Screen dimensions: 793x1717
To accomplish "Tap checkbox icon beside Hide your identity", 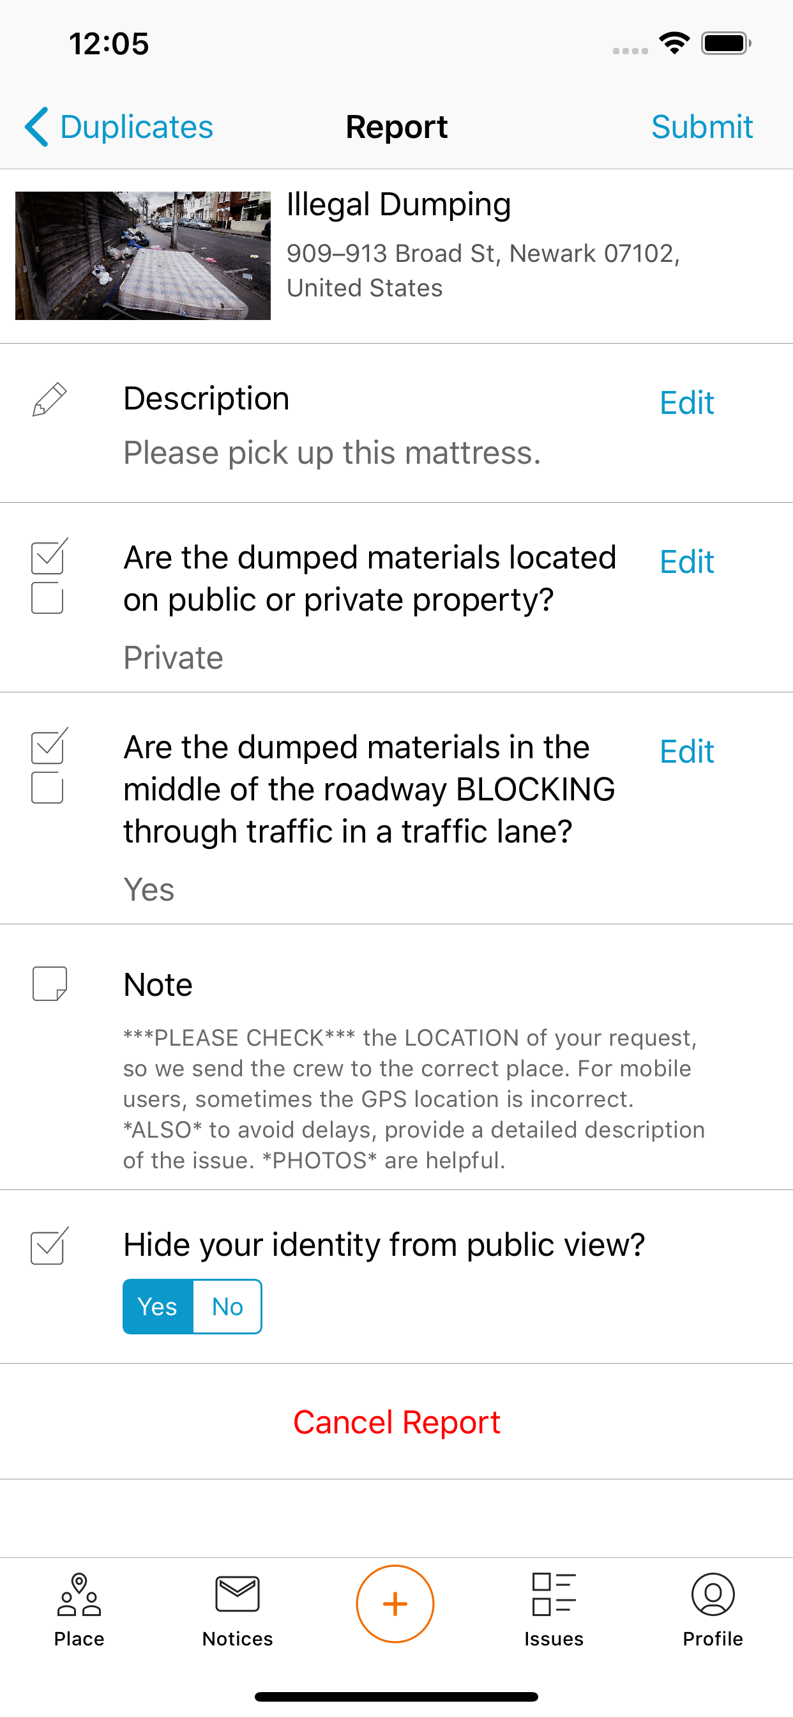I will [x=49, y=1245].
